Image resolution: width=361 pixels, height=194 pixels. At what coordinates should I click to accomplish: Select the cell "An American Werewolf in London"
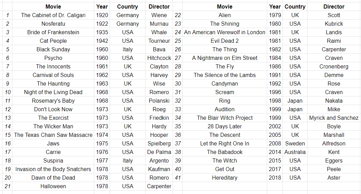[x=225, y=32]
